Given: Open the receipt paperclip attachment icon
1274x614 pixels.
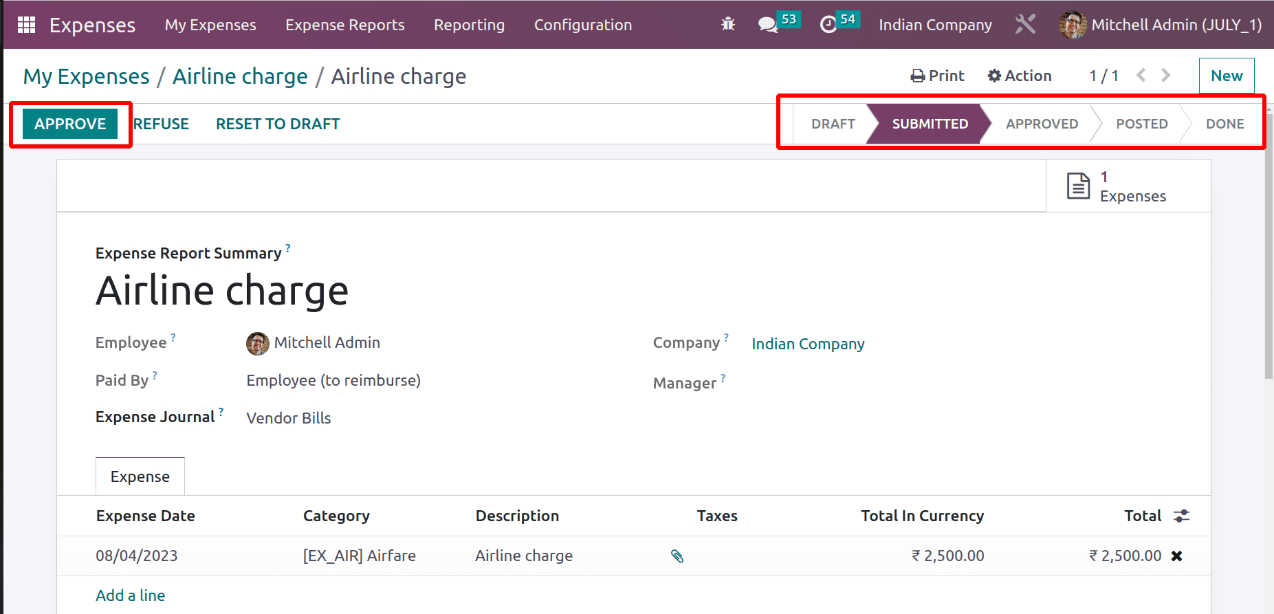Looking at the screenshot, I should click(x=677, y=556).
